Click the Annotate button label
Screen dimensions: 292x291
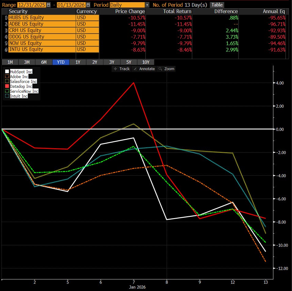coord(147,69)
